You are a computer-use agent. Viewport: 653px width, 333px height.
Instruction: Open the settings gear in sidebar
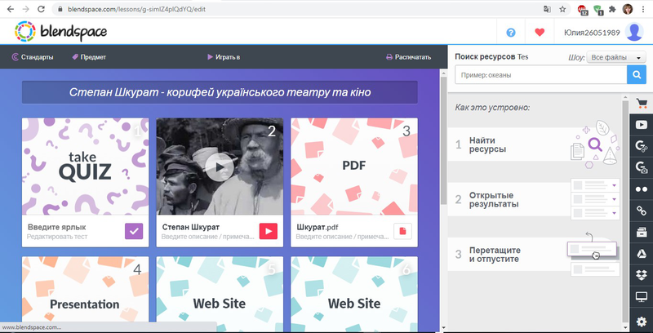pos(642,321)
